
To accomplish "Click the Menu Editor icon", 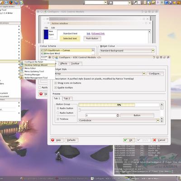I will 22,68.
